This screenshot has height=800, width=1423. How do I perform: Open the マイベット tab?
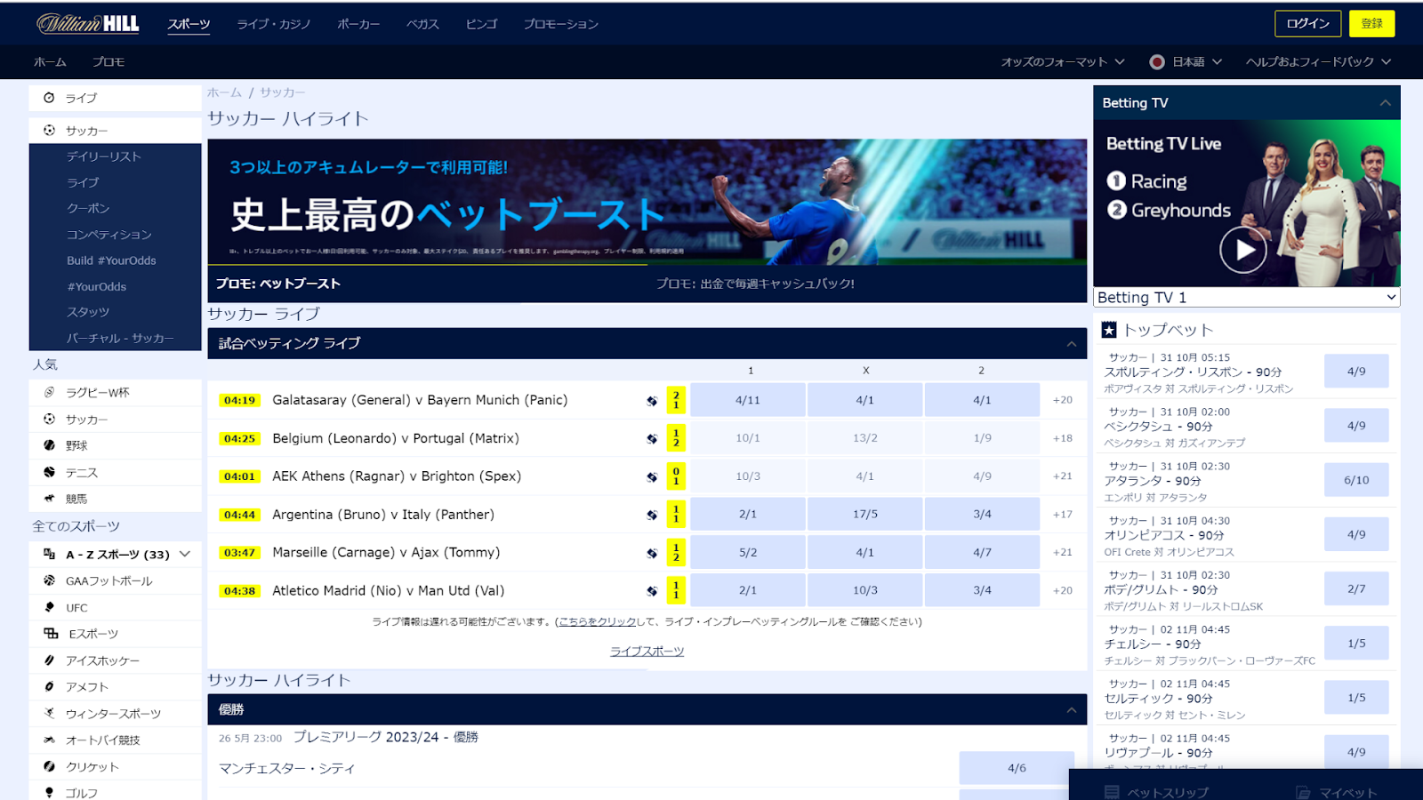[x=1338, y=792]
